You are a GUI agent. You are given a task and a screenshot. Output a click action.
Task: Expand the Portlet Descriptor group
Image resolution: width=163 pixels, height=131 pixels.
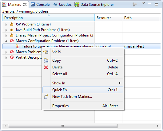(x=6, y=58)
